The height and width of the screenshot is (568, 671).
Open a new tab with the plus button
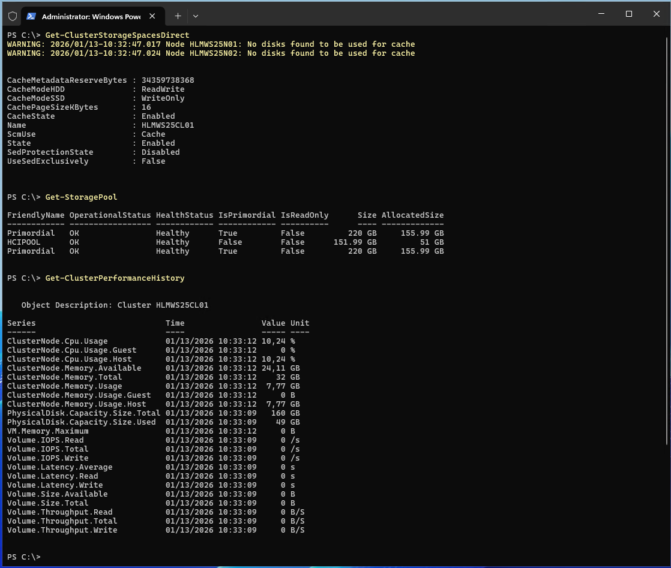coord(178,16)
